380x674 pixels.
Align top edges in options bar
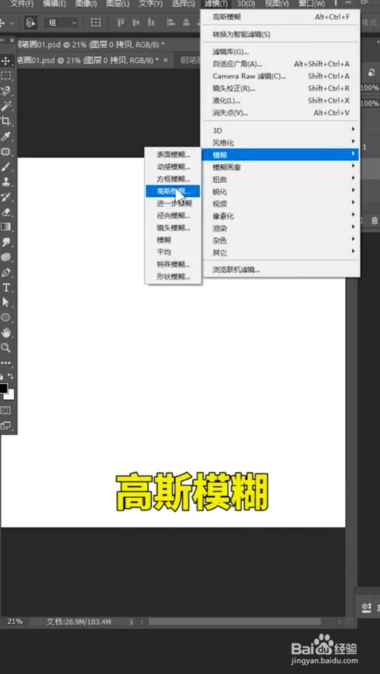[x=121, y=22]
